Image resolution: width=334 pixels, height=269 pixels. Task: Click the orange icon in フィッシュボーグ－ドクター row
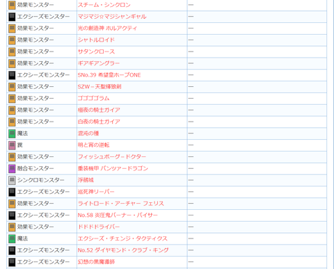point(12,157)
